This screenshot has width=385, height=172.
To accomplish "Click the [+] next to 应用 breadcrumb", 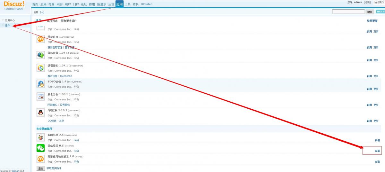I will [42, 12].
